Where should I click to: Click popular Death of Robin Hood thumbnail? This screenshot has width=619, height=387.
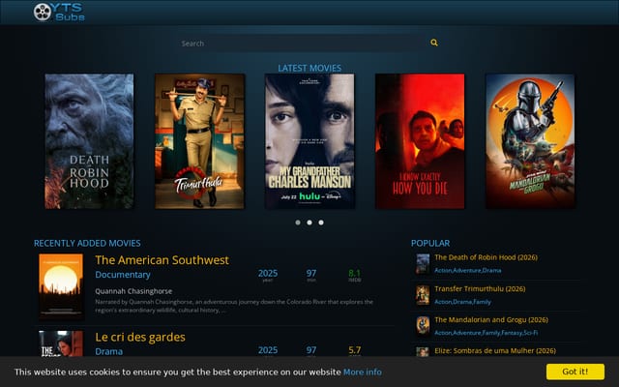pos(423,264)
